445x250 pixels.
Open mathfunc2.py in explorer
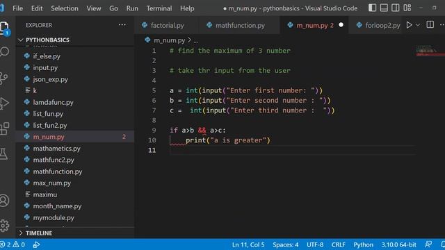point(74,160)
